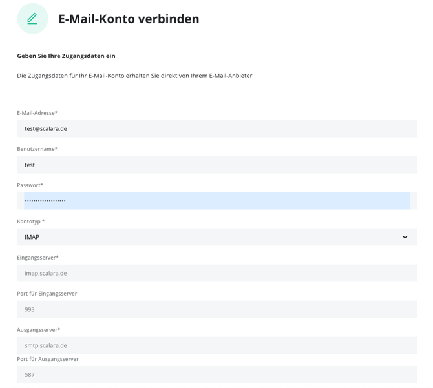Click the 'Port für Eingangsserver' label

(x=47, y=294)
